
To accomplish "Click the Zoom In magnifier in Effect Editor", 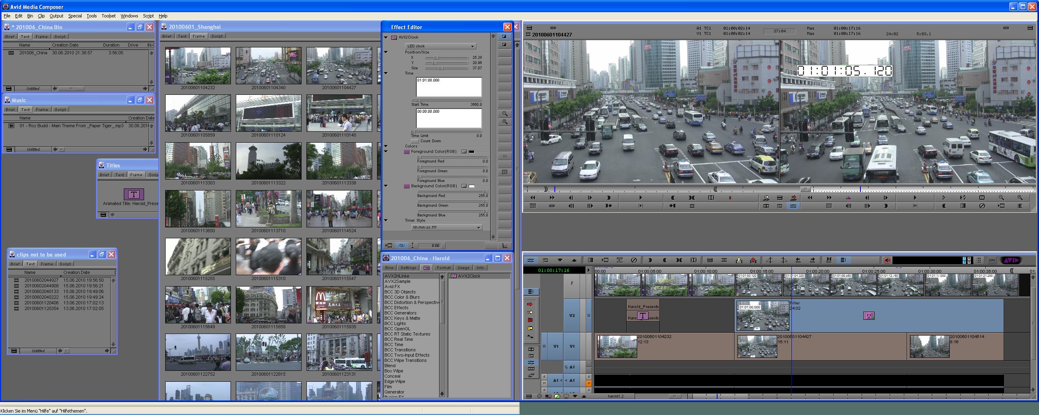I will point(505,122).
